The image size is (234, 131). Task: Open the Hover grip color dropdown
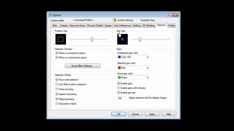[133, 78]
